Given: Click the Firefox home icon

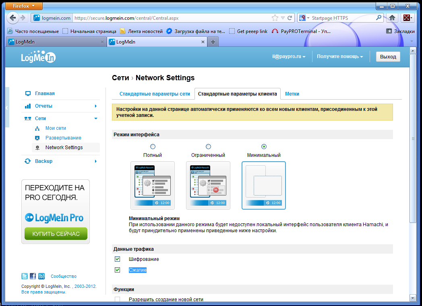Looking at the screenshot, I should [392, 18].
